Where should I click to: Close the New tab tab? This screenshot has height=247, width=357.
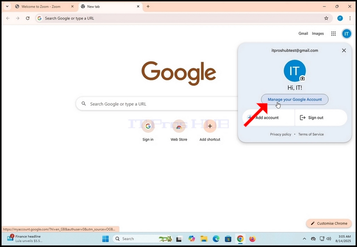138,7
